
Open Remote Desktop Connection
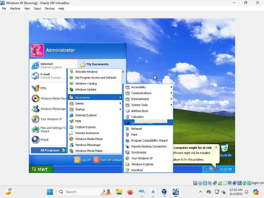tap(148, 146)
